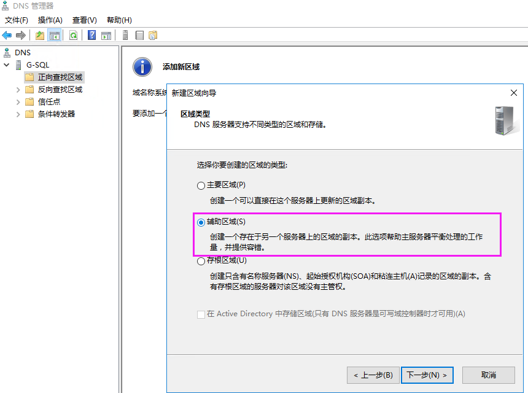
Task: Click the 选择你要创建的区域的类型 label
Action: click(242, 165)
